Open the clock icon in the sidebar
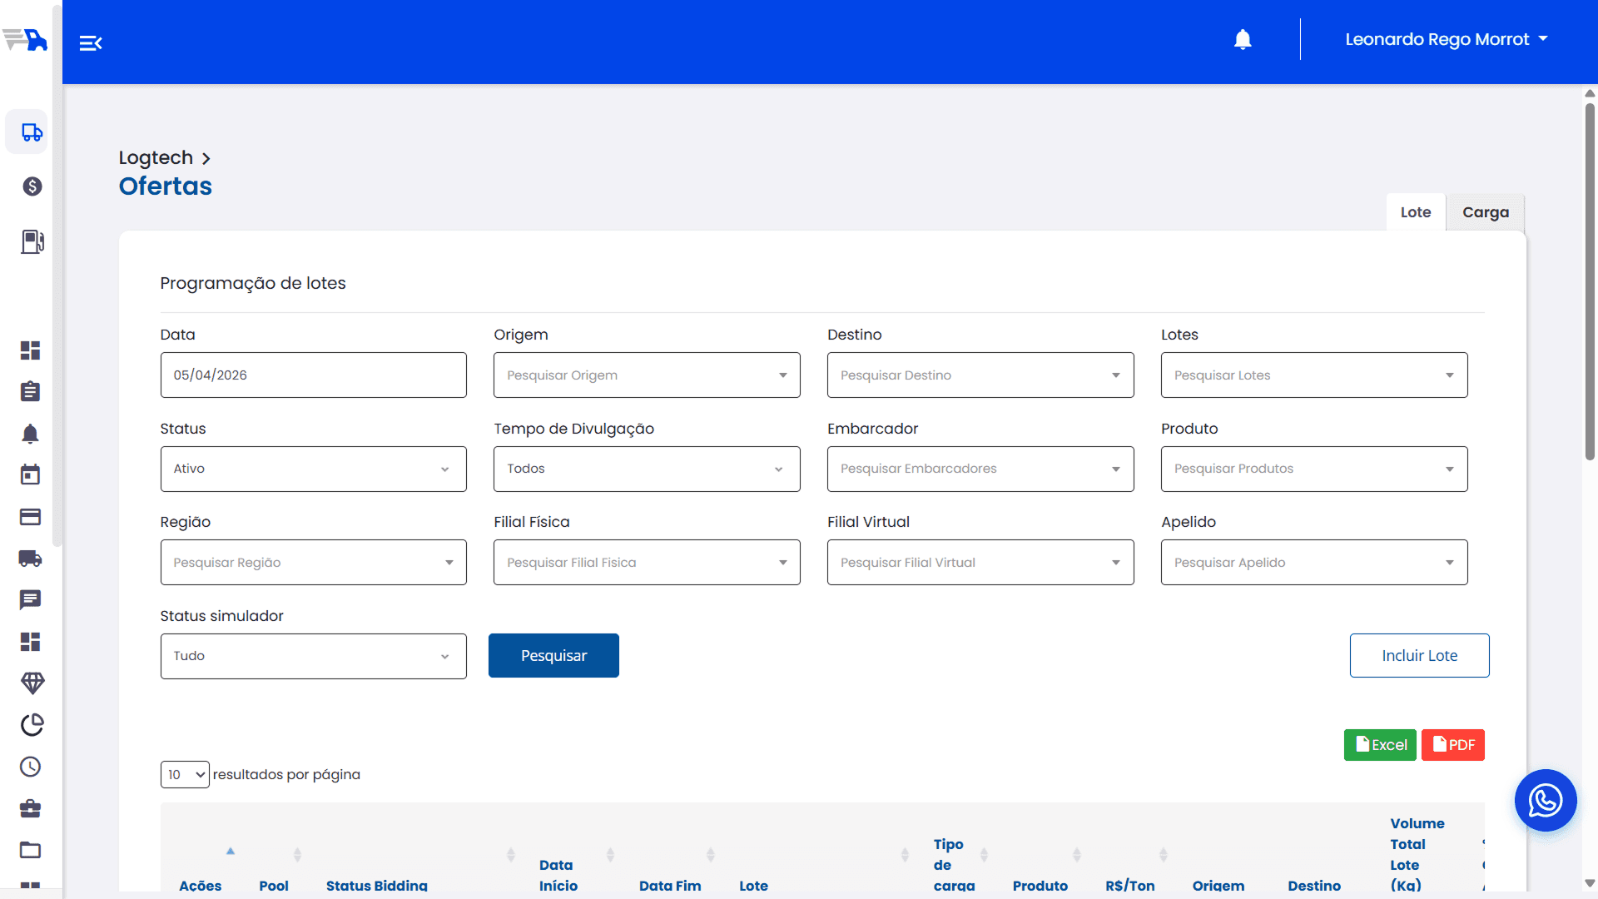The image size is (1598, 899). point(31,767)
